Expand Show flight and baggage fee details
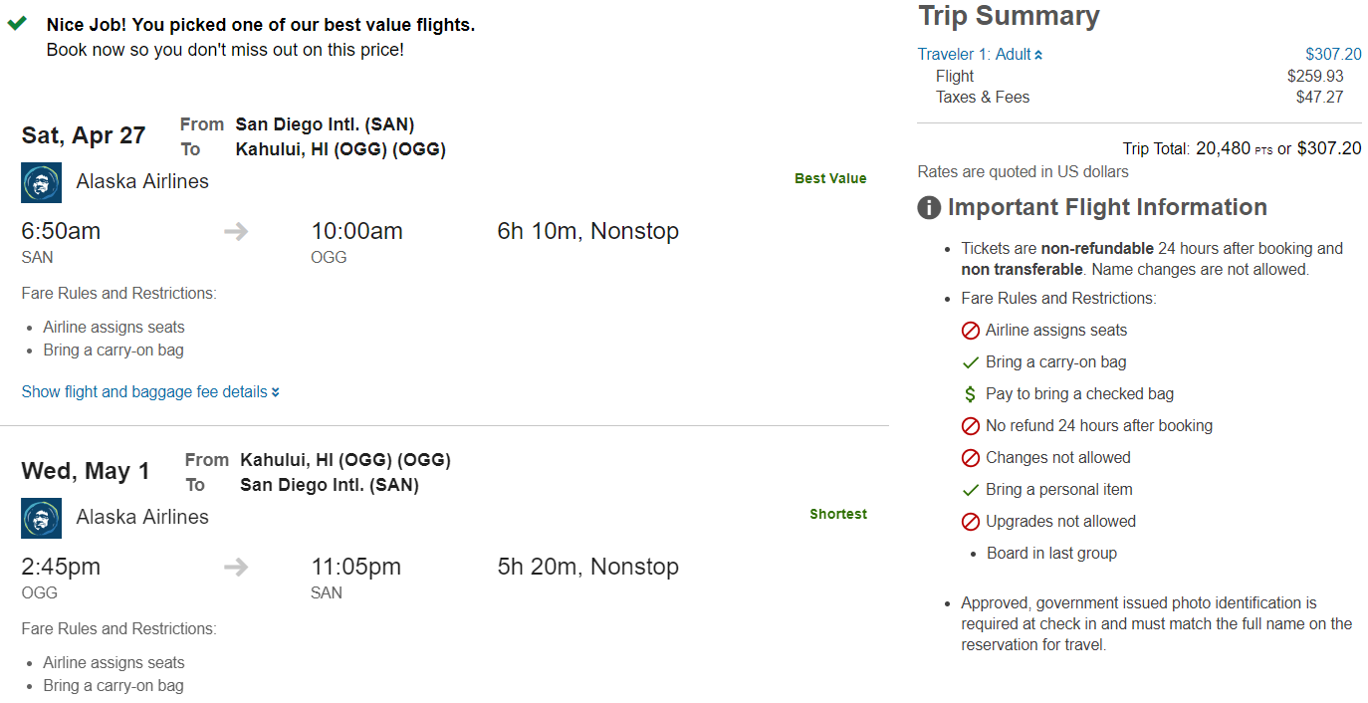1368x703 pixels. click(x=150, y=392)
